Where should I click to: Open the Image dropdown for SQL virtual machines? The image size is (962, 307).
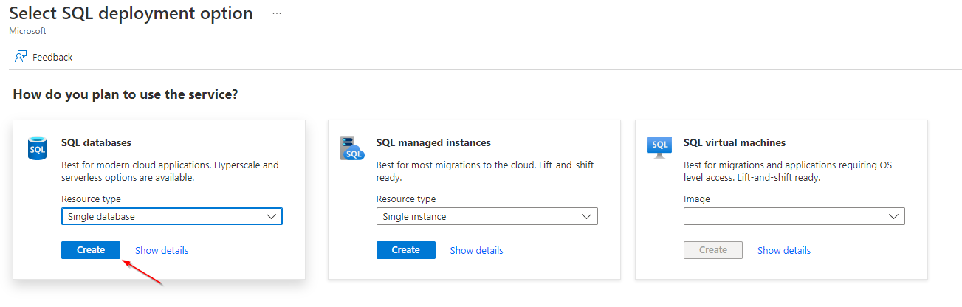[794, 216]
